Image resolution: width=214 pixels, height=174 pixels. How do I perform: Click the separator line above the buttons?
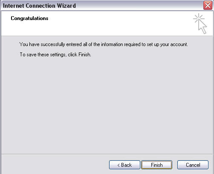tap(107, 154)
